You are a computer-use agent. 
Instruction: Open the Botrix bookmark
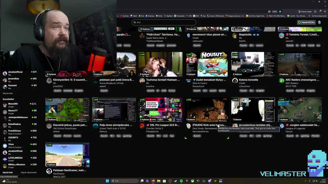click(160, 16)
